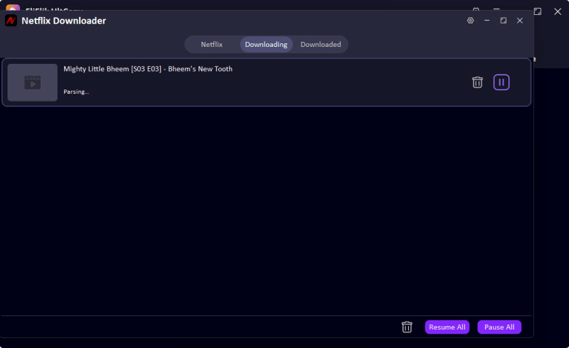The height and width of the screenshot is (348, 569).
Task: Click the video thumbnail placeholder
Action: pos(33,82)
